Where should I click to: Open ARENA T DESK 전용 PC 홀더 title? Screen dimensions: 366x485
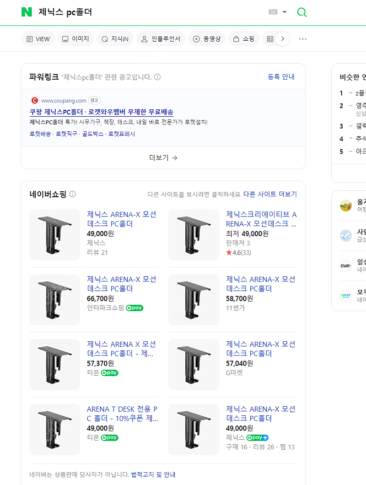pos(123,414)
